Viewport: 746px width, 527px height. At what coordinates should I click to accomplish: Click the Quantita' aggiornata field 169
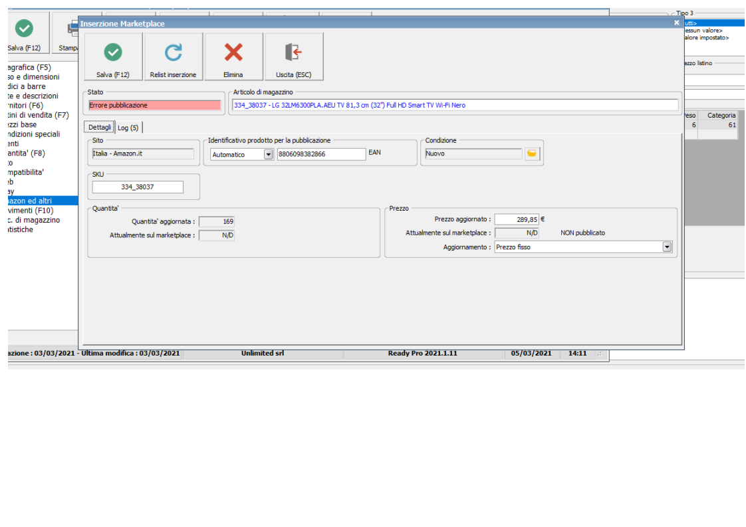[x=217, y=222]
